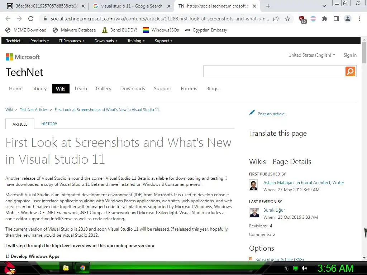Click the speaker volume tray icon

[x=304, y=268]
